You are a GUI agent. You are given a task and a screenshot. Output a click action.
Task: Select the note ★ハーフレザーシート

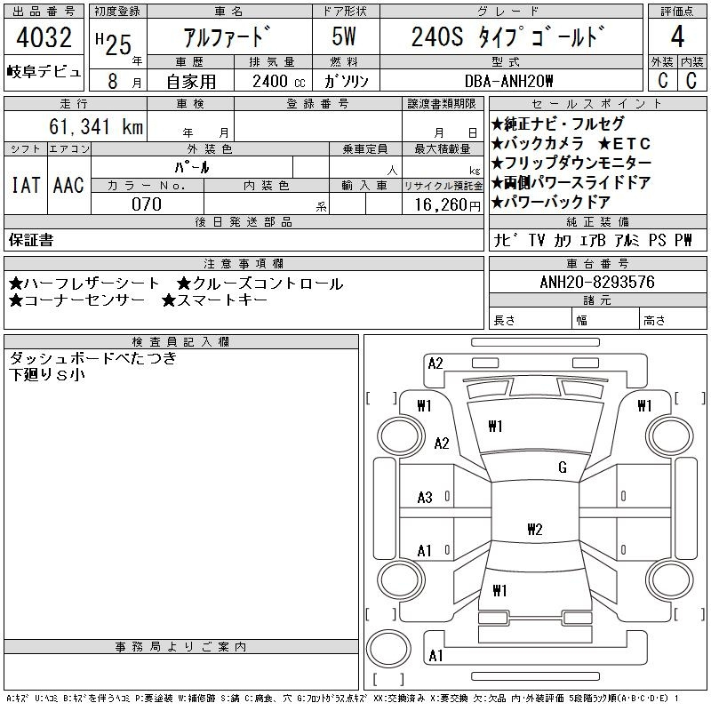(84, 284)
